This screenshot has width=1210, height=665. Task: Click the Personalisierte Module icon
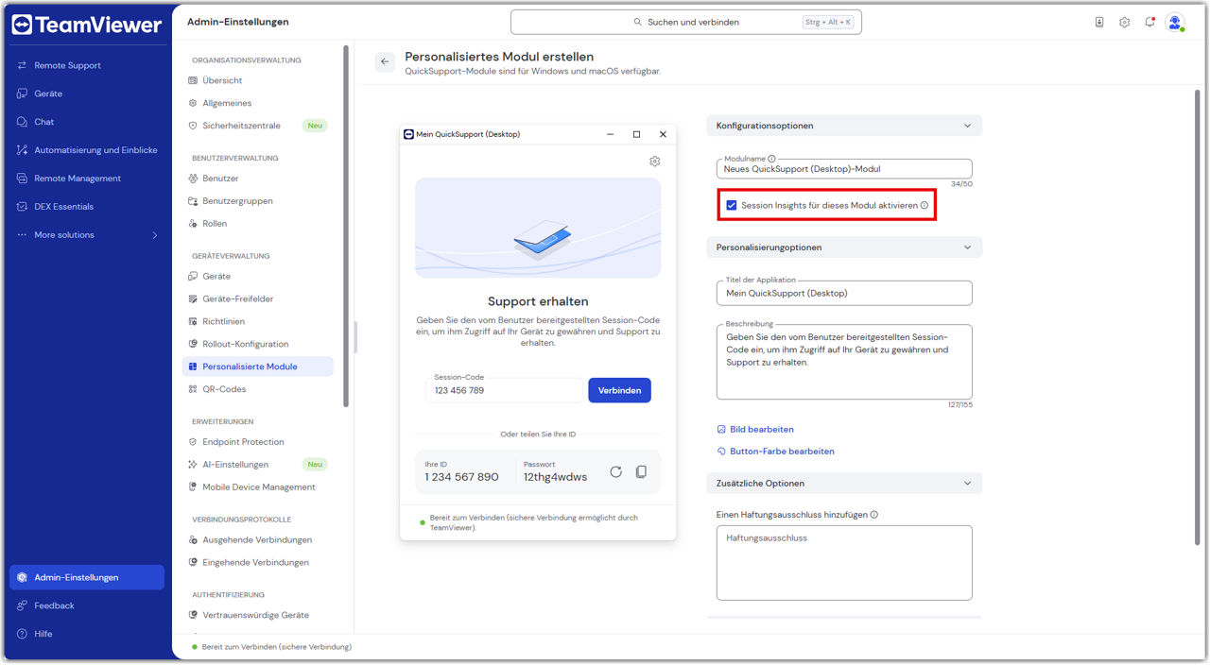pyautogui.click(x=193, y=367)
